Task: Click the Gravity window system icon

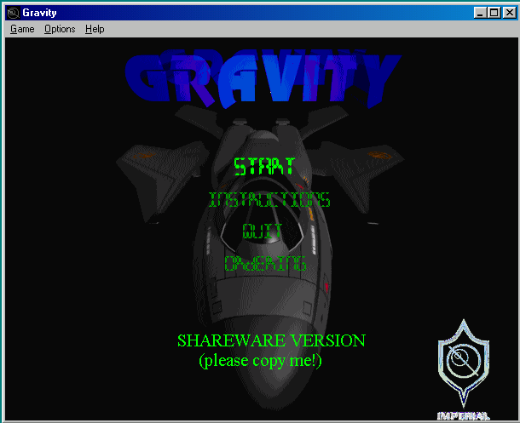Action: [14, 13]
